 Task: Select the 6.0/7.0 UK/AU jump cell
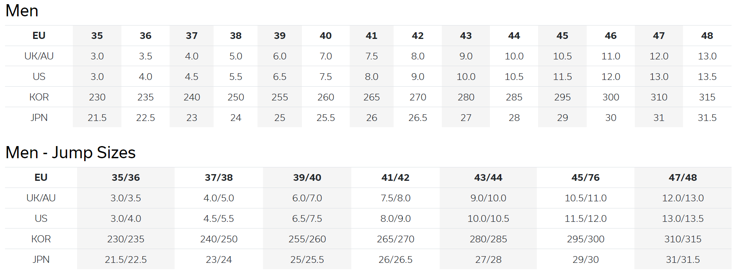(x=307, y=198)
